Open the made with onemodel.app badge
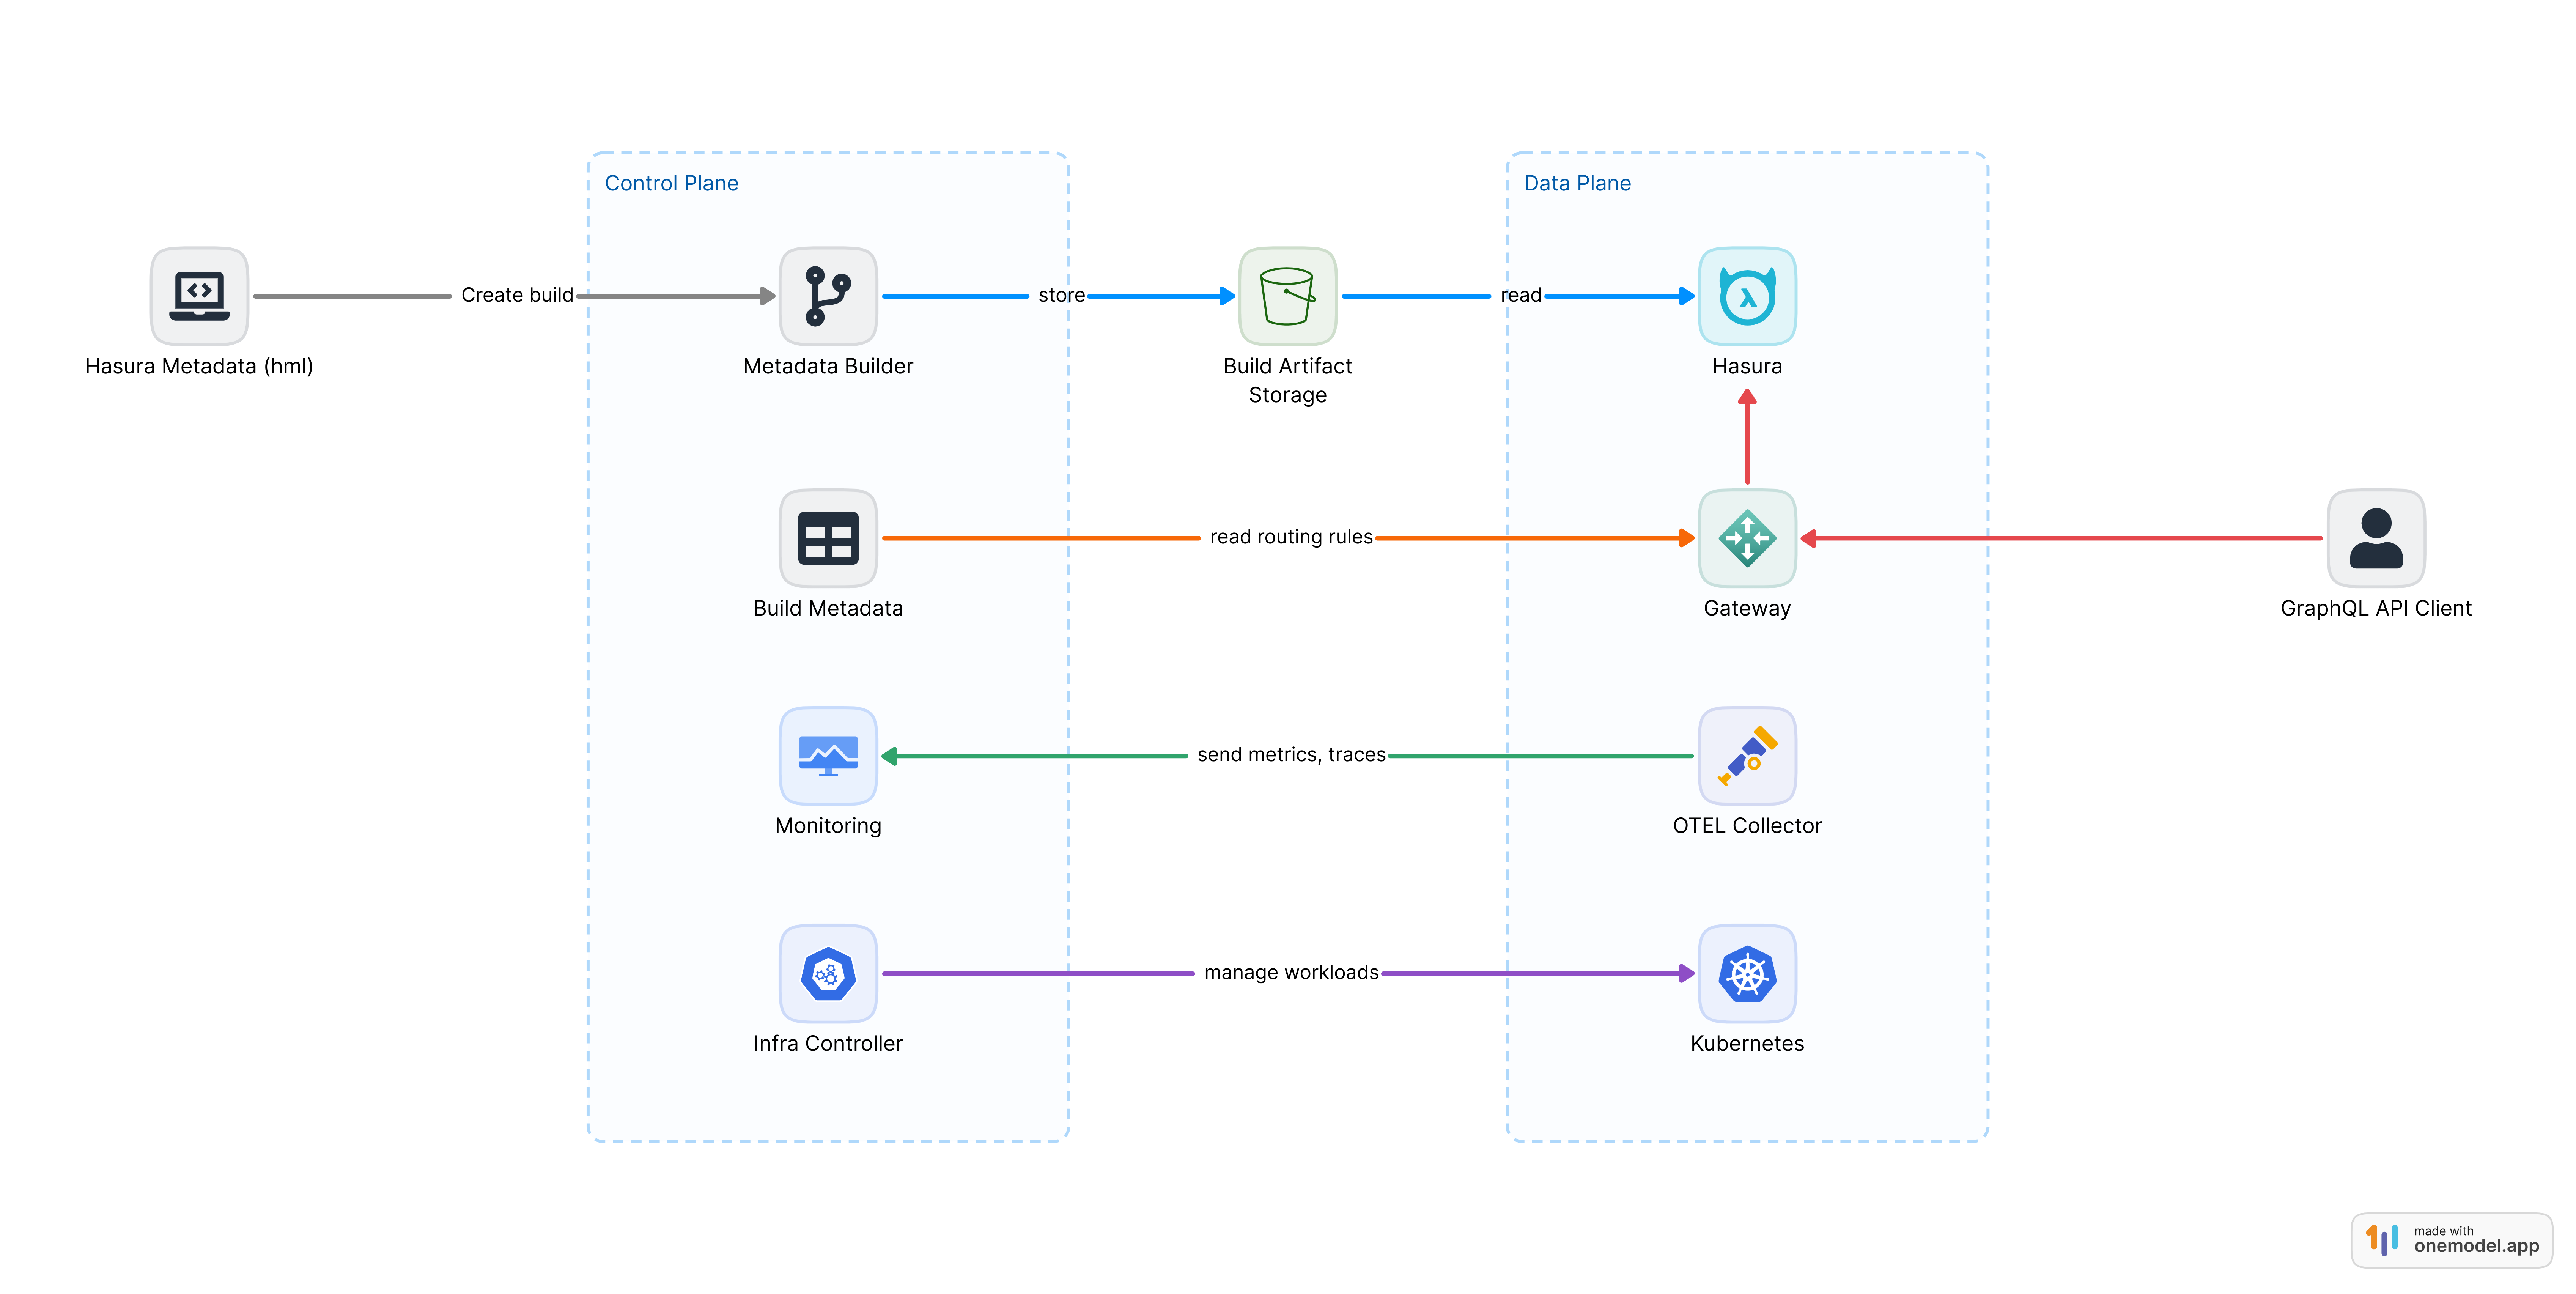 pyautogui.click(x=2452, y=1240)
